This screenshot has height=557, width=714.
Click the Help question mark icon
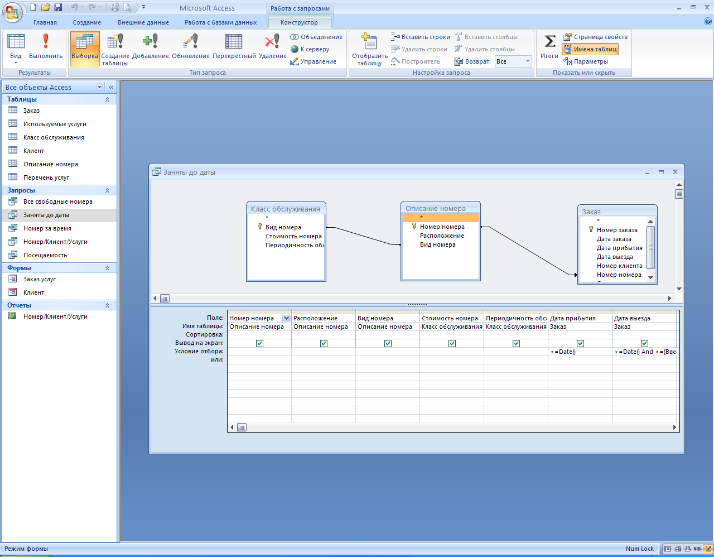click(x=708, y=22)
